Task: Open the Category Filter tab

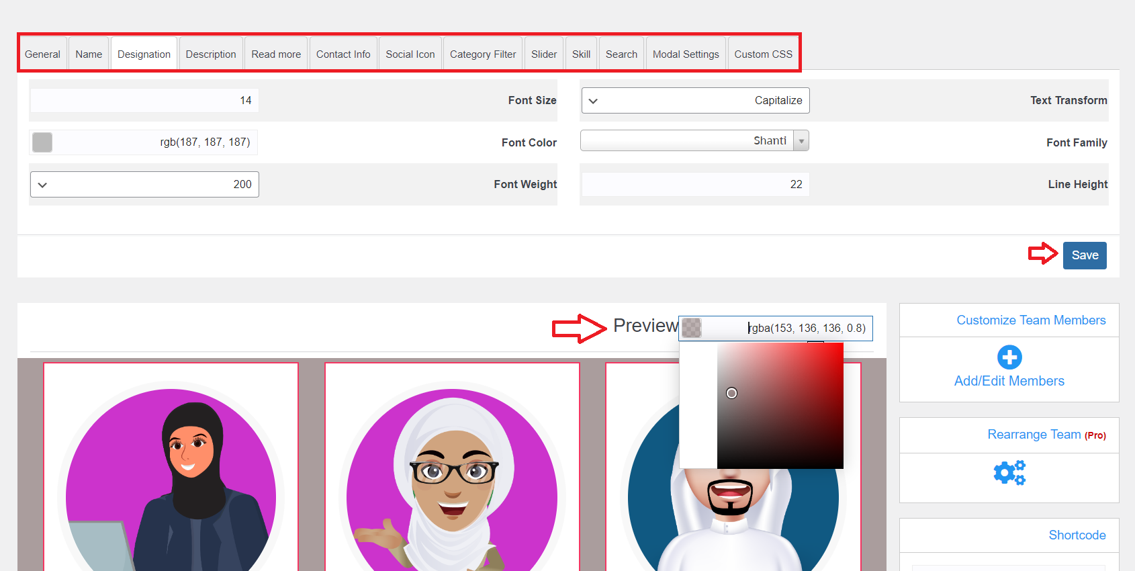Action: pos(482,54)
